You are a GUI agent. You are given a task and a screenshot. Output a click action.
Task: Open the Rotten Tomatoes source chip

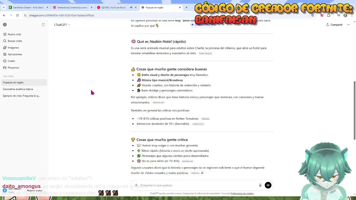click(x=206, y=53)
